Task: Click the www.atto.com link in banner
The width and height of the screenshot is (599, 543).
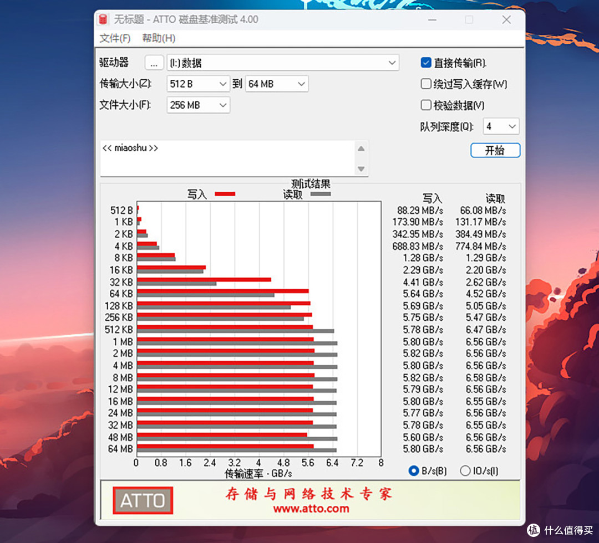Action: [x=311, y=509]
